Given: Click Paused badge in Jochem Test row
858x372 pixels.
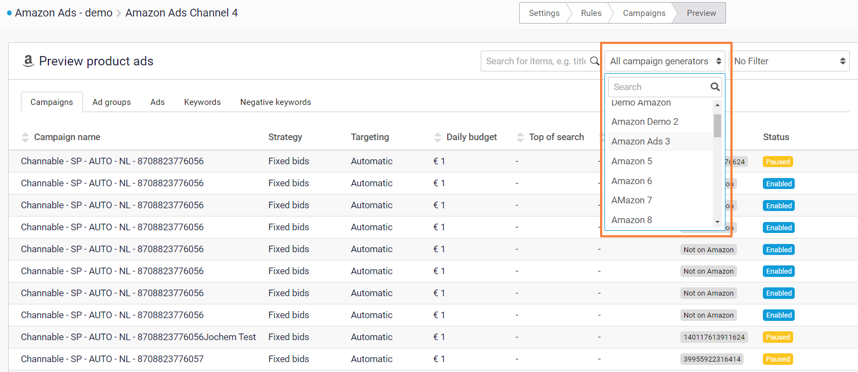Looking at the screenshot, I should click(778, 337).
